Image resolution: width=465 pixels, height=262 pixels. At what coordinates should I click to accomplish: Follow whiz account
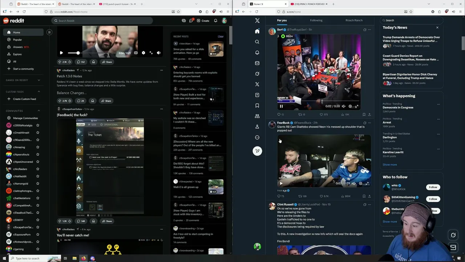coord(433,187)
